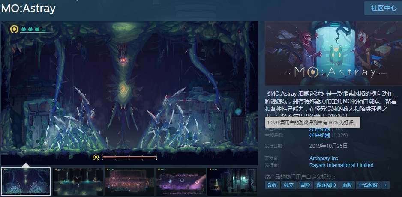Select the fourth purple screenshot thumbnail
Viewport: 402px width, 197px height.
click(181, 182)
